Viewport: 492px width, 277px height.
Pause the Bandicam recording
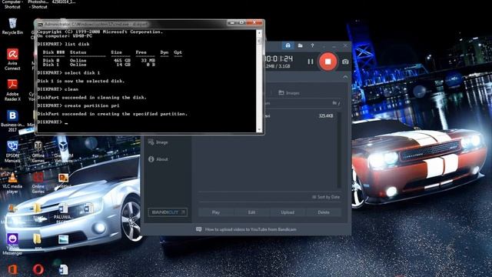[x=311, y=62]
